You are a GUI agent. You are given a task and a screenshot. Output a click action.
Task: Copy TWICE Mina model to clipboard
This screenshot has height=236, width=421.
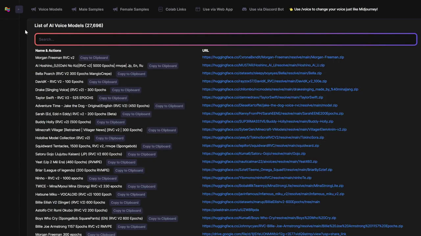141,187
